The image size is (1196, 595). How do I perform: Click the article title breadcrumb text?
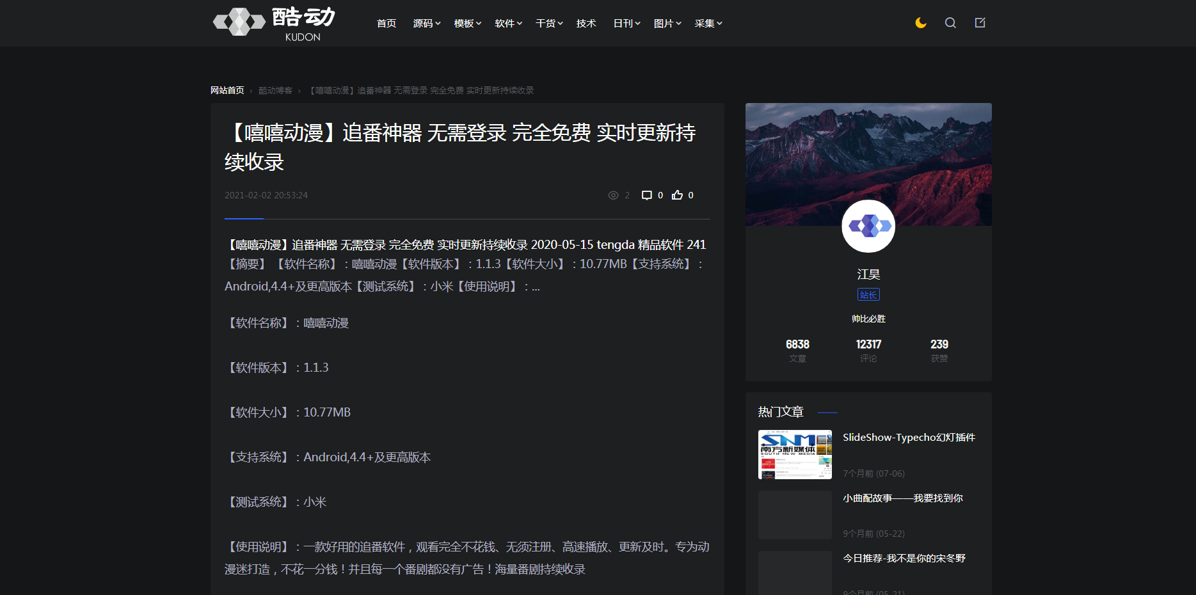(421, 90)
